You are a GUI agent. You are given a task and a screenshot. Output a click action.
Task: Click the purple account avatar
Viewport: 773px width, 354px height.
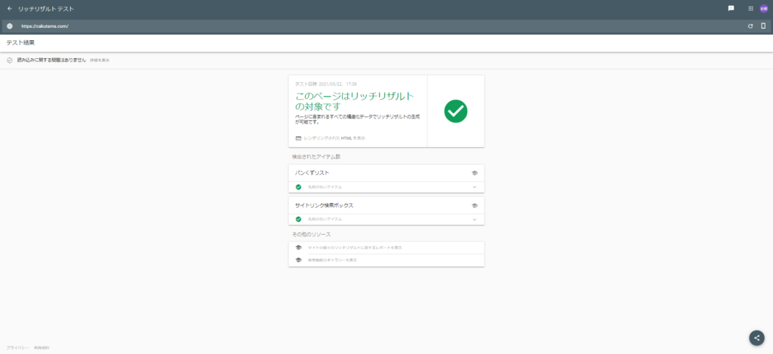pyautogui.click(x=764, y=8)
